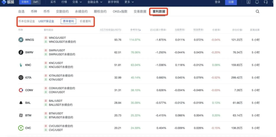Image resolution: width=276 pixels, height=137 pixels.
Task: Open 买币 in top navigation
Action: 53,2
